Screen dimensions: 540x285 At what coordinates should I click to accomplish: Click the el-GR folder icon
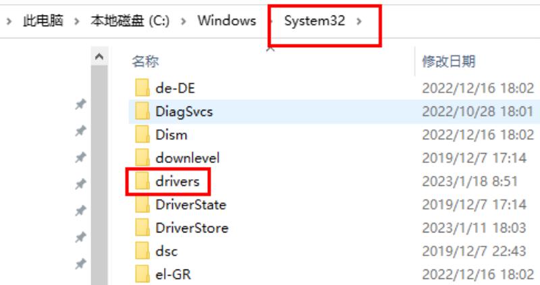[x=142, y=274]
